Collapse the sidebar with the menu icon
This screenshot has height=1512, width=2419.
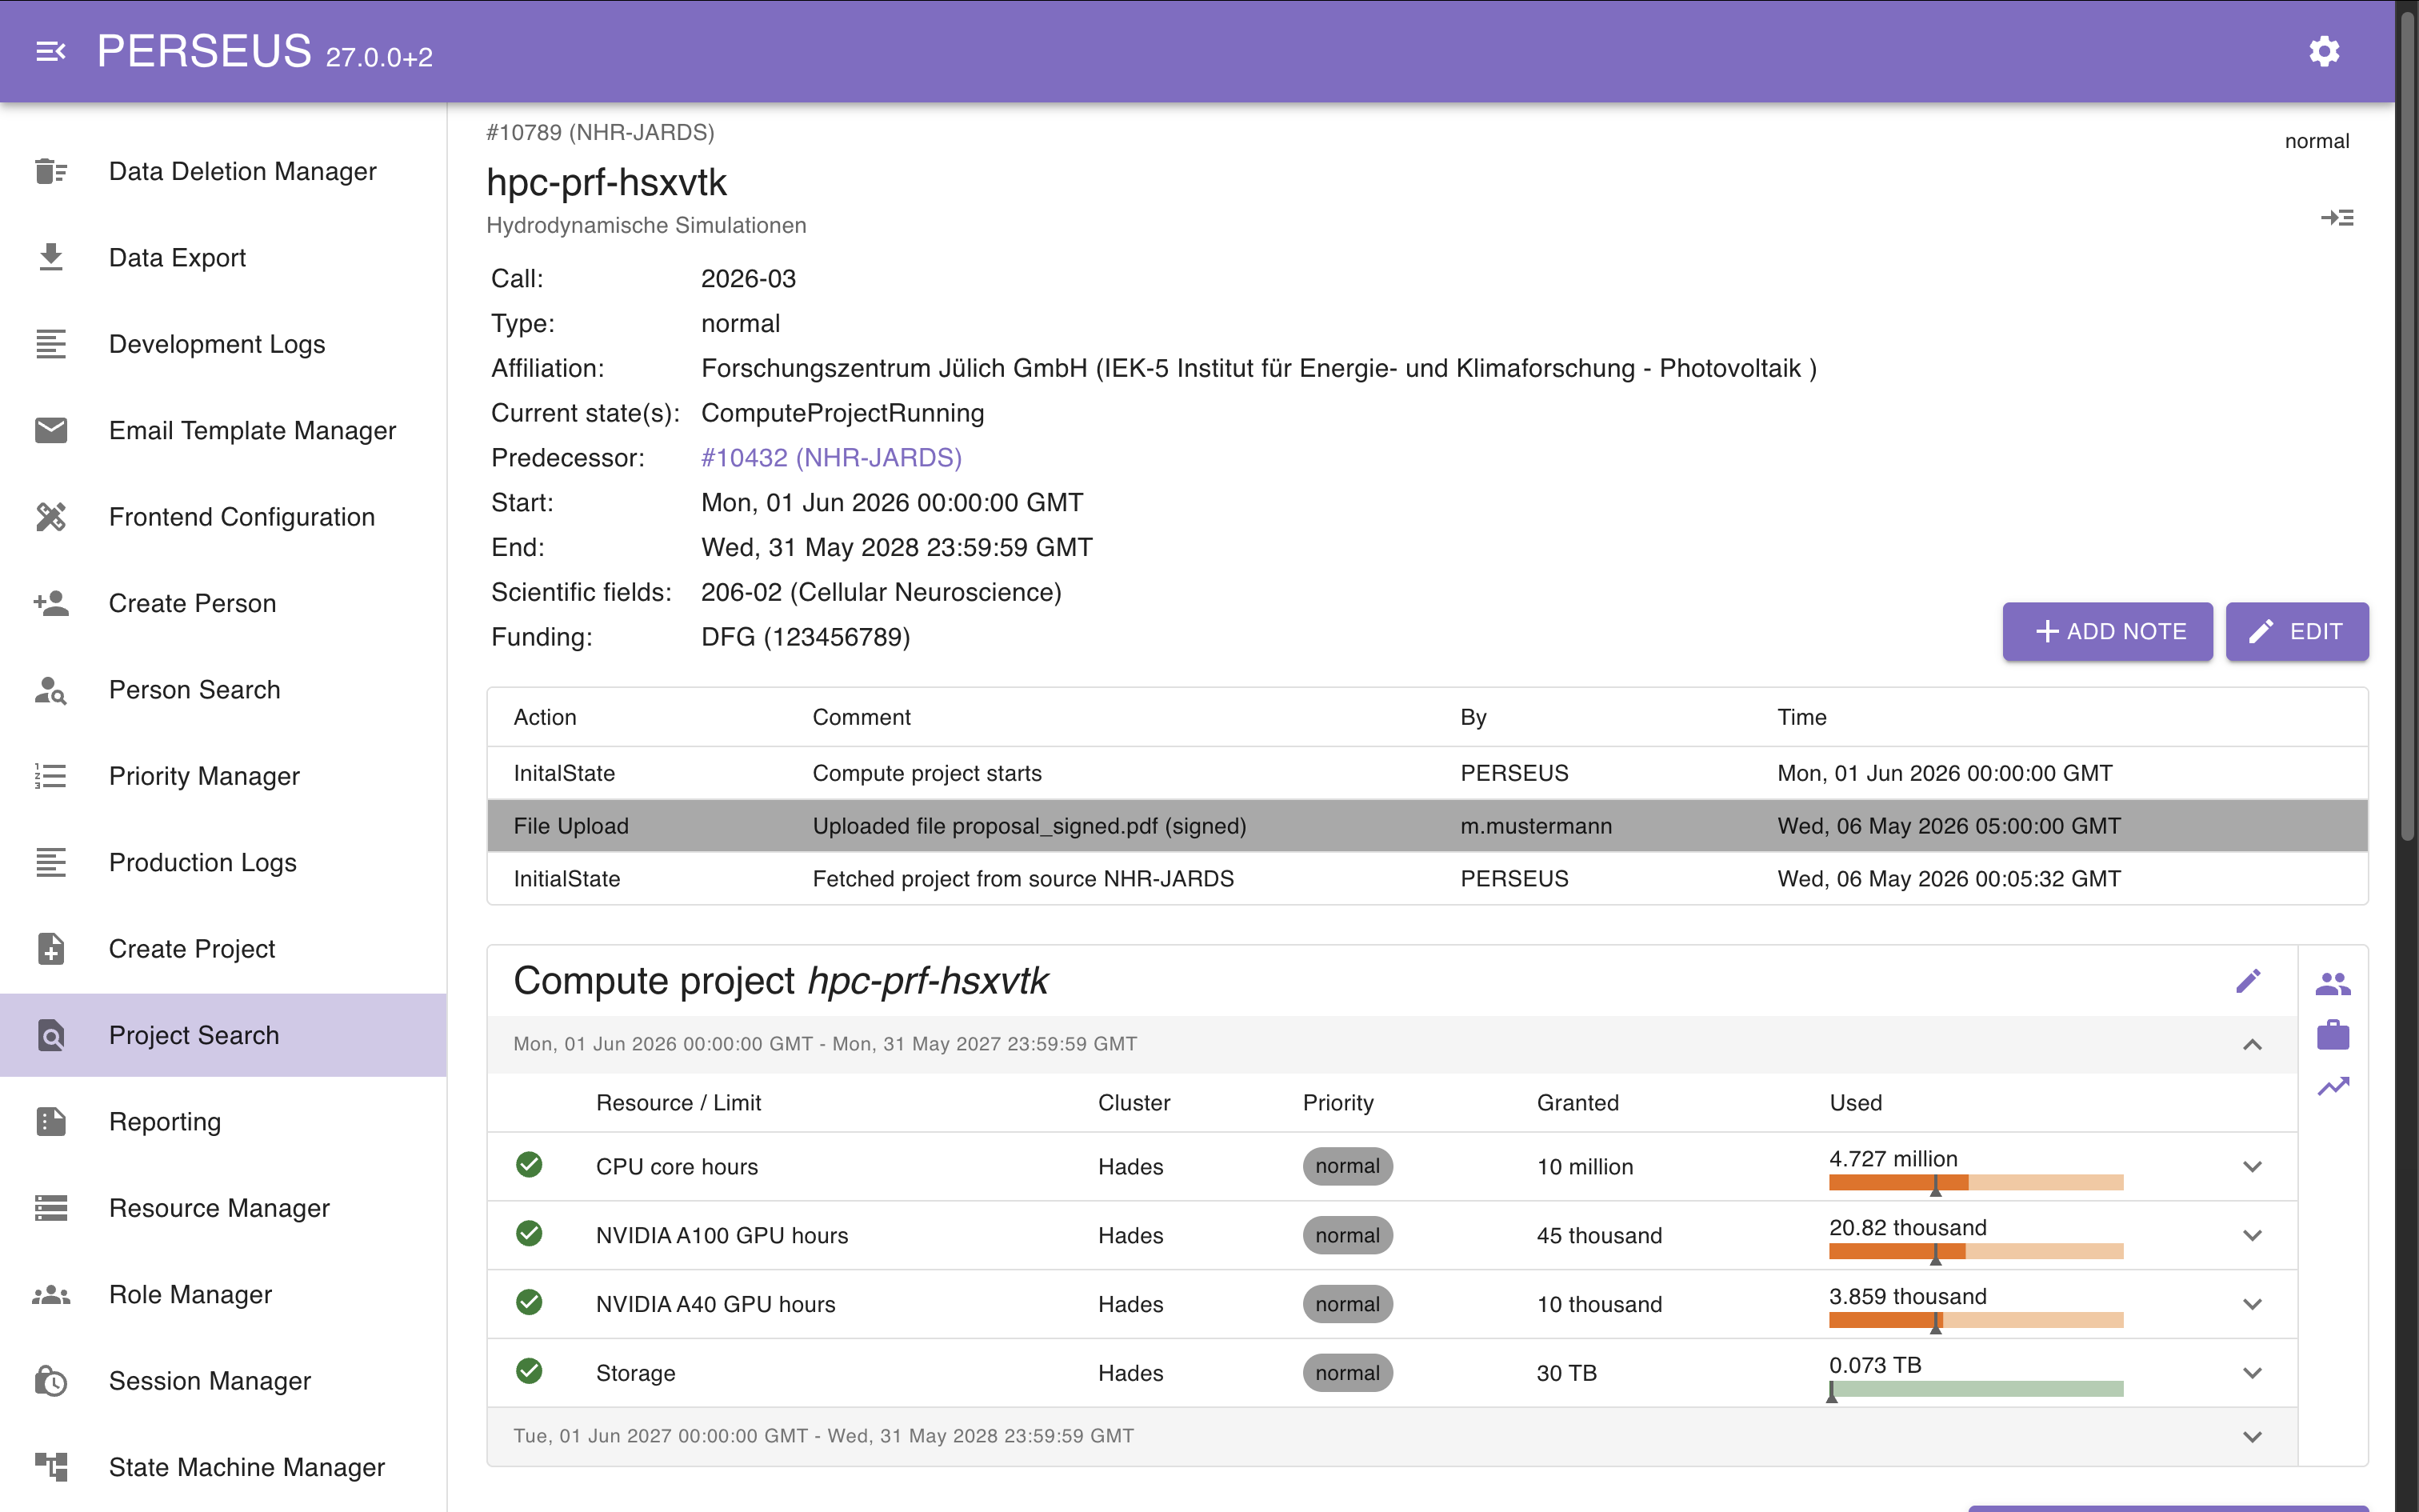[x=51, y=51]
